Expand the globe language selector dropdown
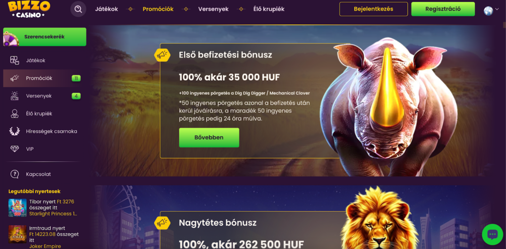The height and width of the screenshot is (249, 506). (491, 10)
